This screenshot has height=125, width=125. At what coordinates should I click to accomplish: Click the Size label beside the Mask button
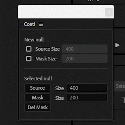click(x=59, y=98)
